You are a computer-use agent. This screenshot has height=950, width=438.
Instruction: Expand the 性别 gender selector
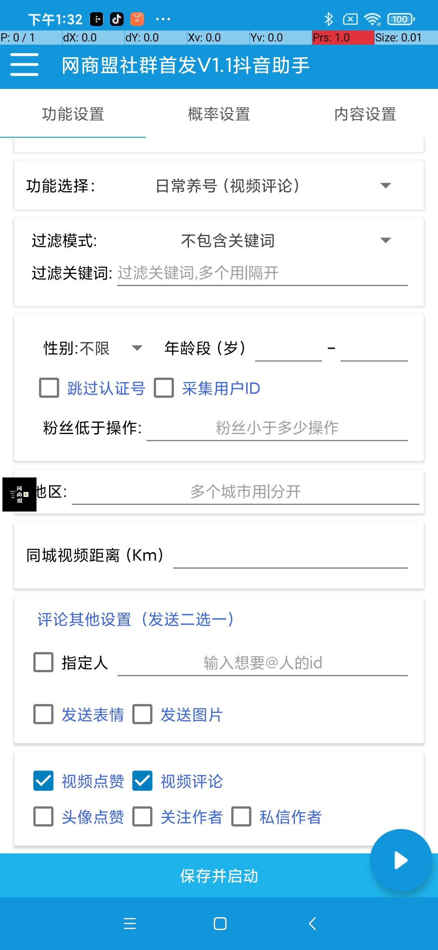[x=137, y=348]
